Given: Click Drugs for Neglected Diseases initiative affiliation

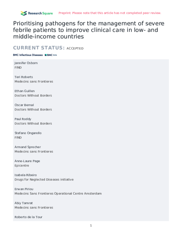Looking at the screenshot, I should [44, 179].
